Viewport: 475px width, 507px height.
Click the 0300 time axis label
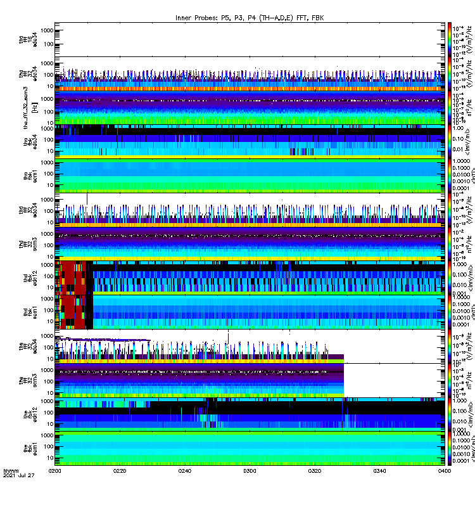pyautogui.click(x=250, y=471)
